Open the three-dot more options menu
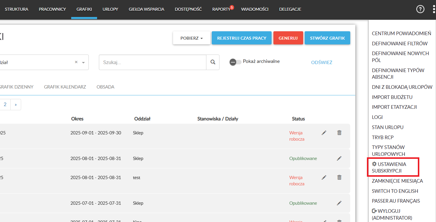 point(434,9)
